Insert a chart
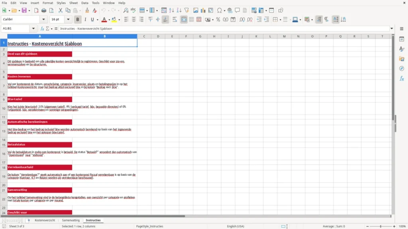The height and width of the screenshot is (229, 408). (203, 10)
